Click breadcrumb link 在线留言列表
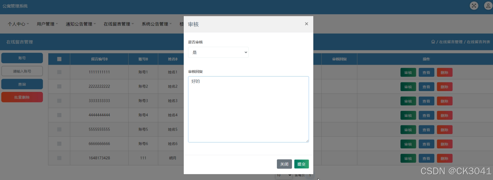Screen dimensions: 493x180 pos(478,42)
